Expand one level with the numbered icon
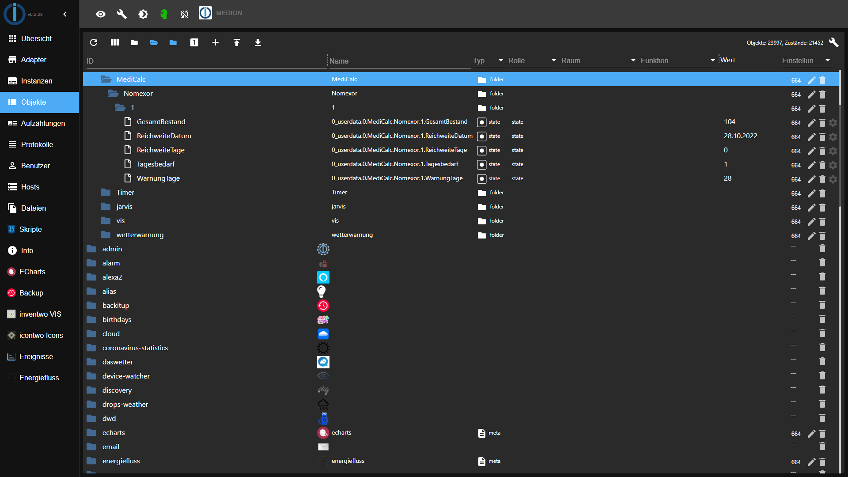The image size is (848, 477). click(x=194, y=42)
